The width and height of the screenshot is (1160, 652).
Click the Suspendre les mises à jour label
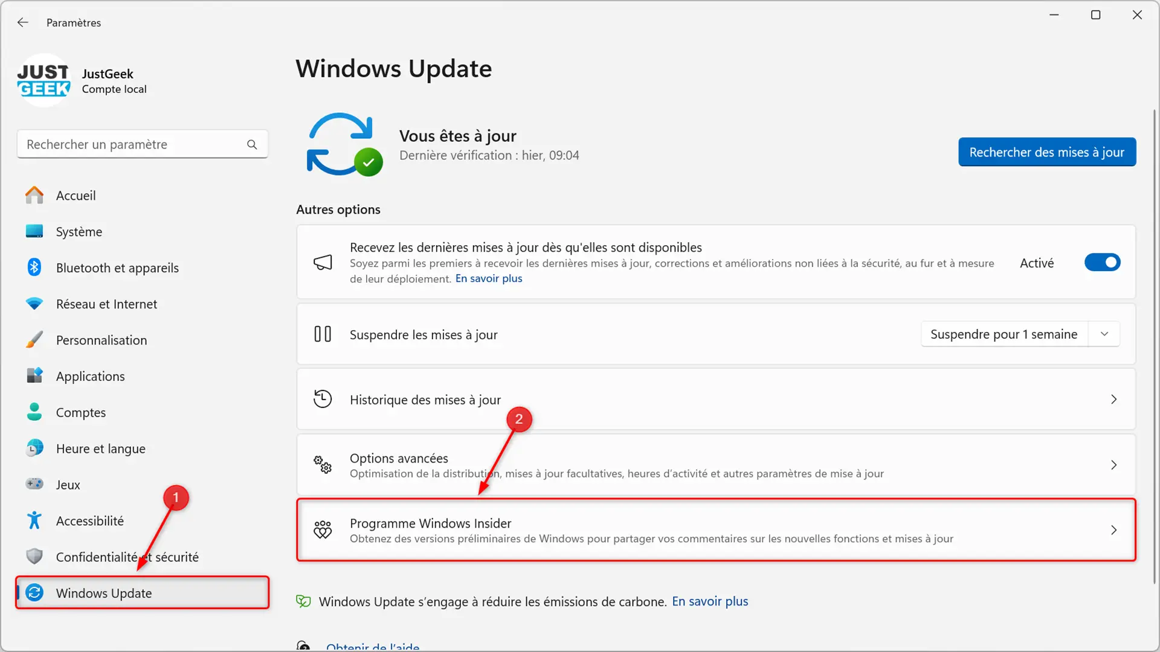424,334
